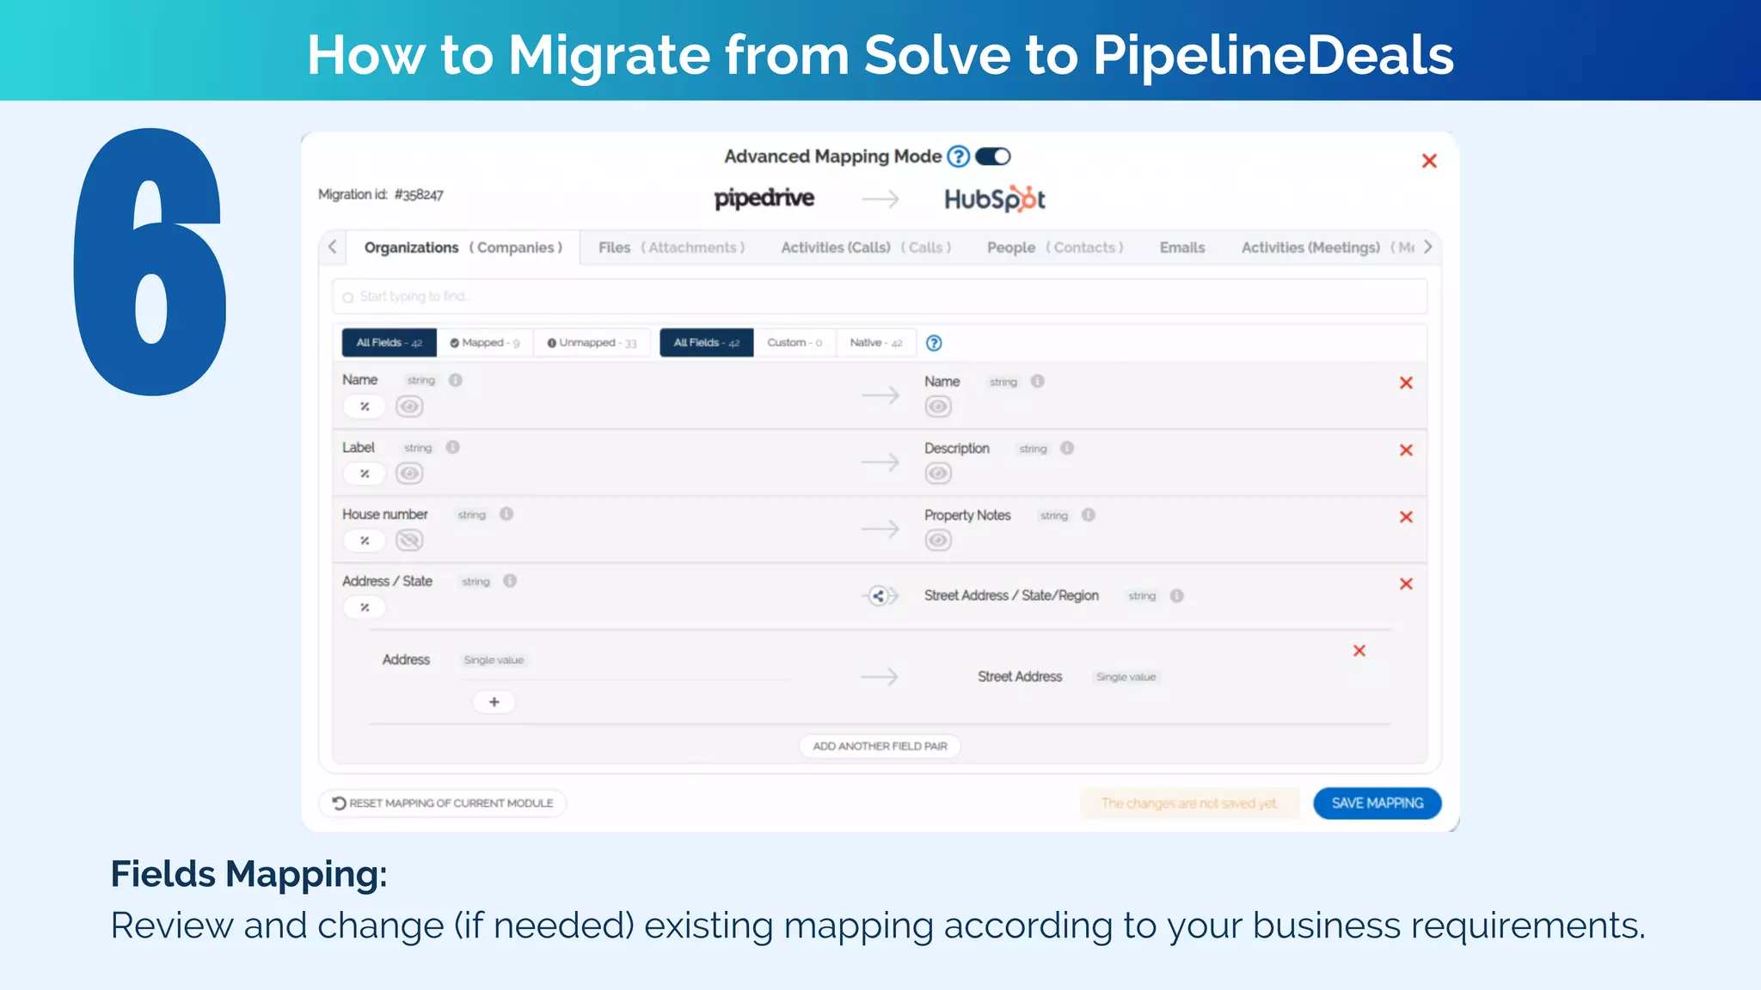This screenshot has height=990, width=1761.
Task: Open the People (Contacts) tab
Action: click(1055, 247)
